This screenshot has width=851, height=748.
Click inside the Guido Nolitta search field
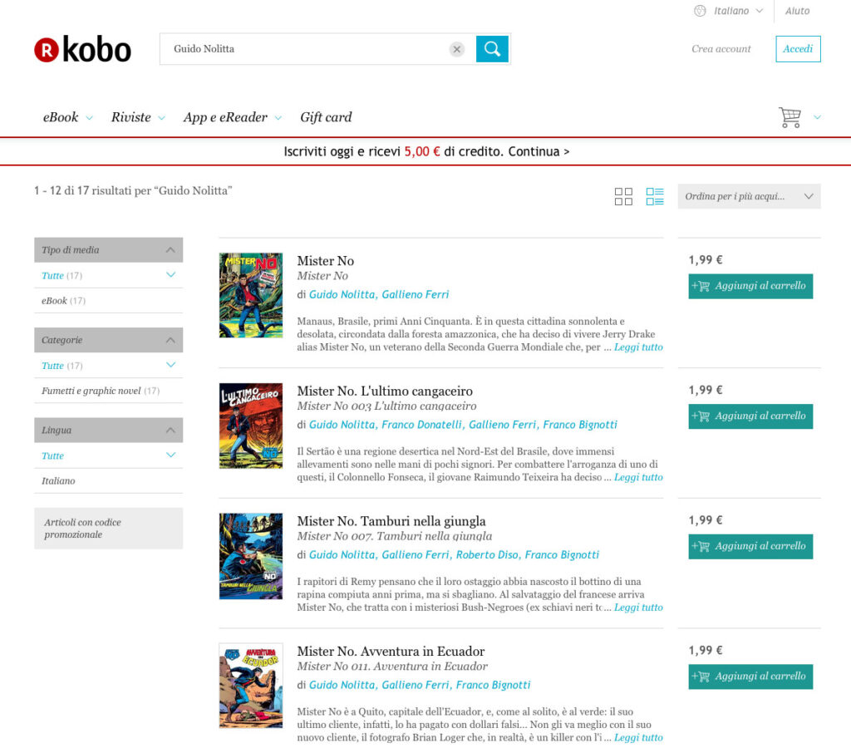coord(307,49)
